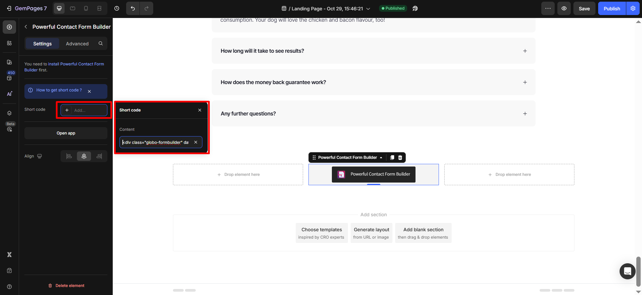Click the short code Content input field

pyautogui.click(x=156, y=142)
